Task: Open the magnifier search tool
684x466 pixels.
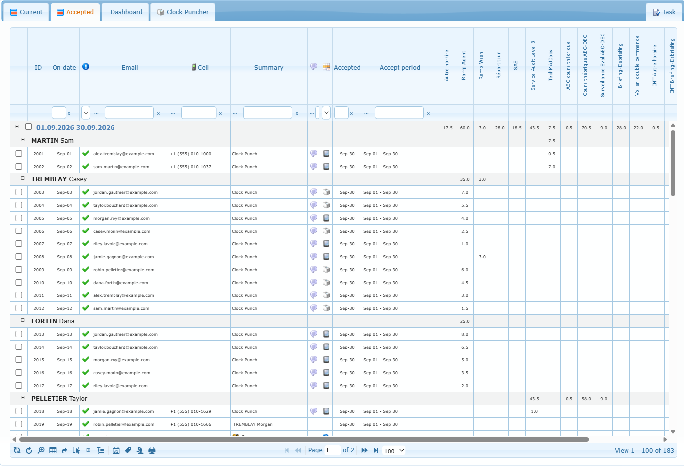Action: (x=41, y=450)
